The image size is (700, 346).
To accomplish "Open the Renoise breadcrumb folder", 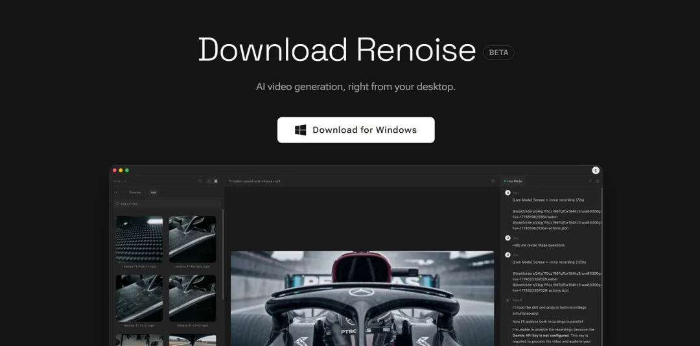I will pyautogui.click(x=135, y=192).
